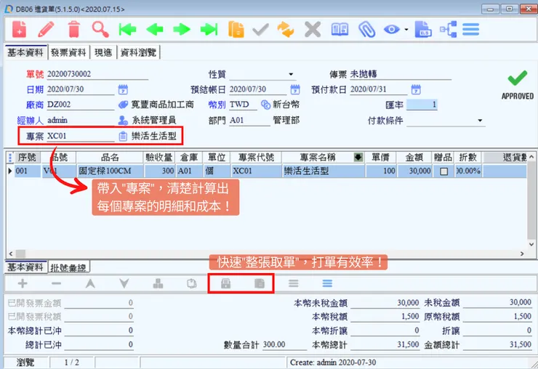This screenshot has height=369, width=538.
Task: Click the grey save disk icon
Action: (x=225, y=283)
